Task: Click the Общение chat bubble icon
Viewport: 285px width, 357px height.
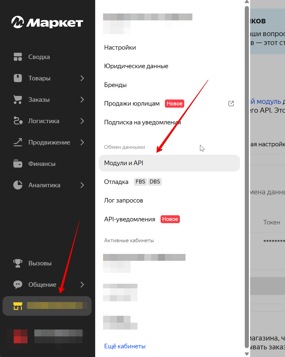Action: [18, 284]
